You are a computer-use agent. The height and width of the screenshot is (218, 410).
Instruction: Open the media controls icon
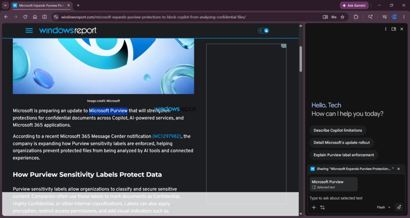[384, 17]
